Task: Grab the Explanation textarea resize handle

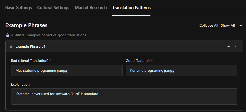Action: [236, 103]
